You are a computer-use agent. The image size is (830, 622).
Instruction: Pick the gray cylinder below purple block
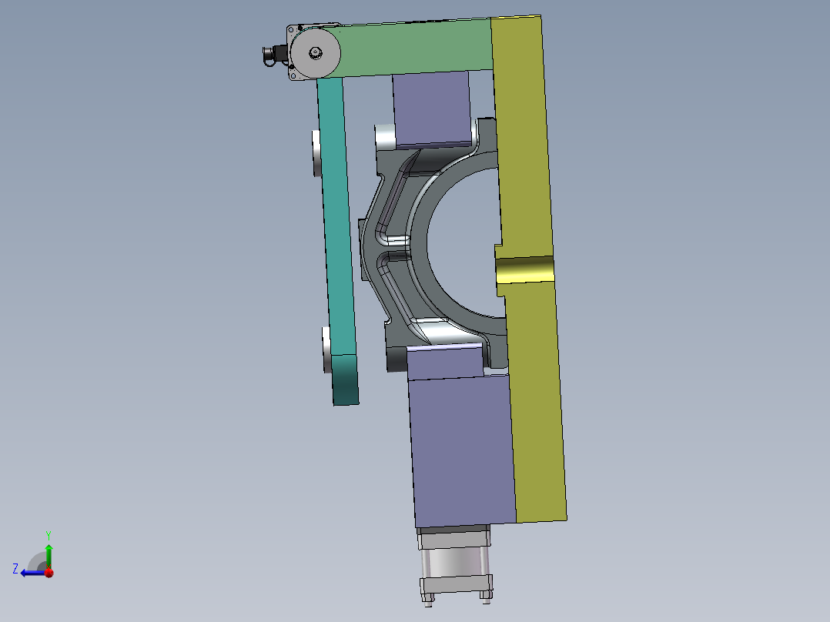click(455, 563)
